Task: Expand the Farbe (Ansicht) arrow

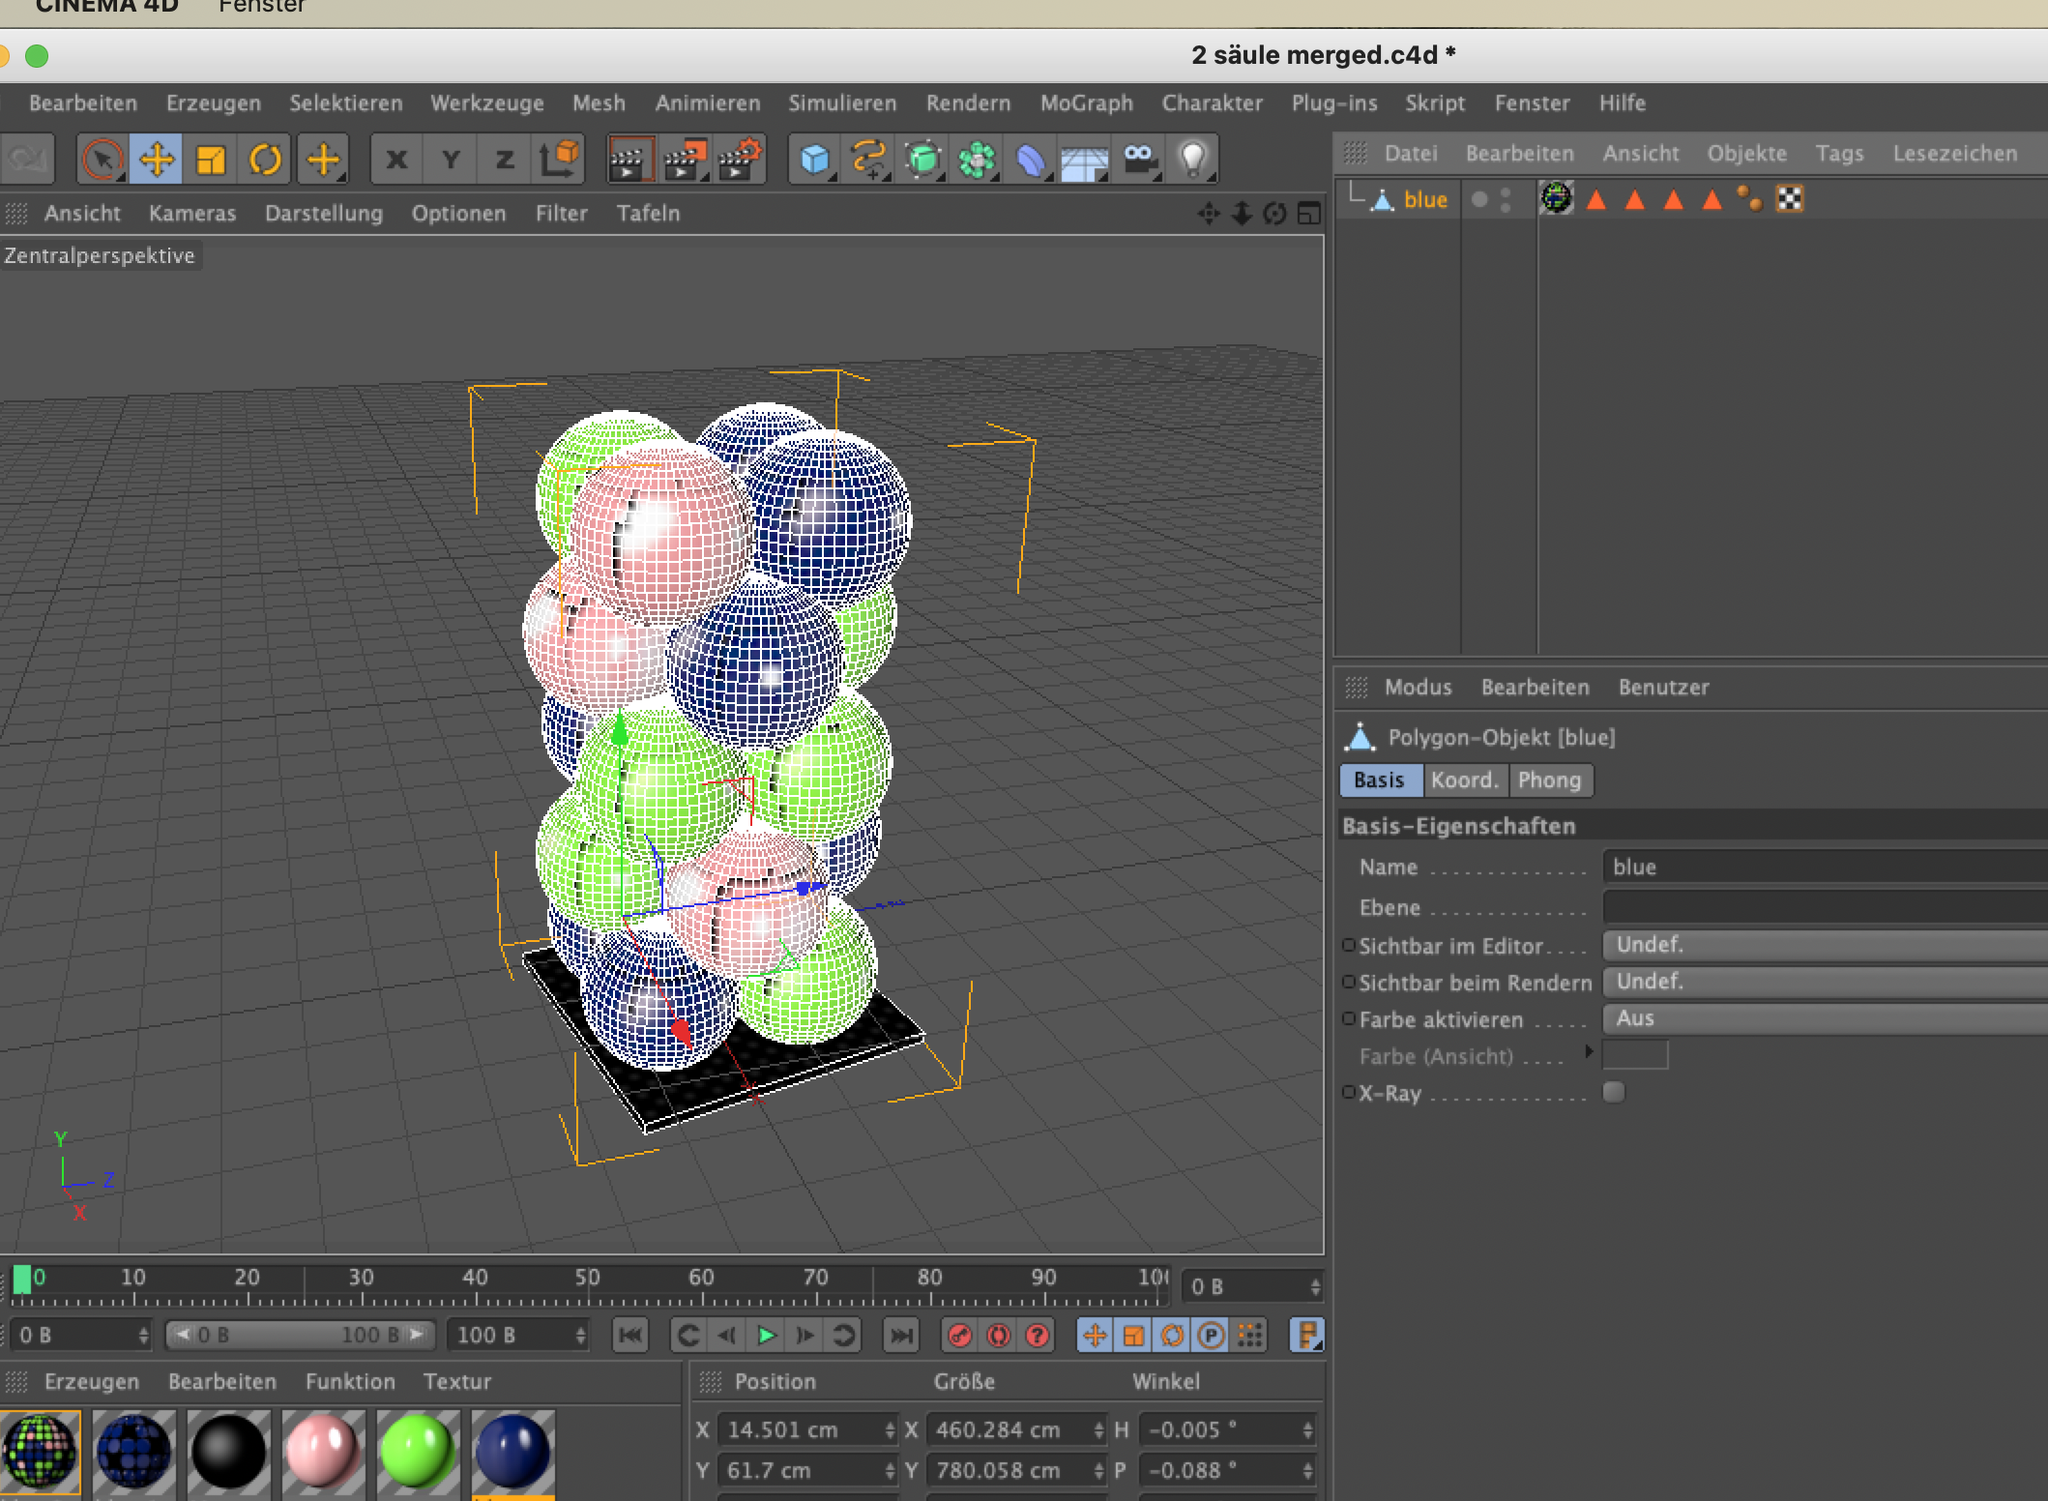Action: [1589, 1052]
